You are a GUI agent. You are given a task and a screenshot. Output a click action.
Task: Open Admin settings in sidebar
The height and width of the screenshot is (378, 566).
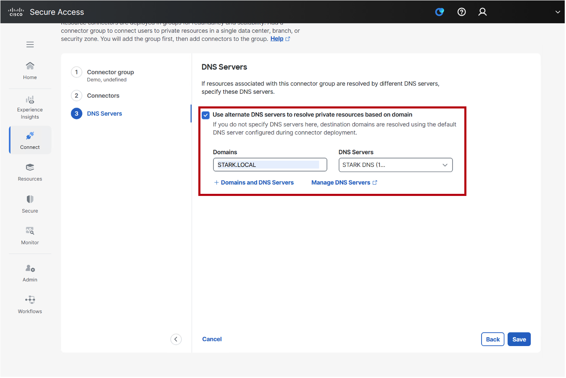(x=30, y=273)
